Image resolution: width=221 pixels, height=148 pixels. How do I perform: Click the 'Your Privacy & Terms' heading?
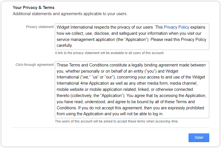pyautogui.click(x=34, y=8)
